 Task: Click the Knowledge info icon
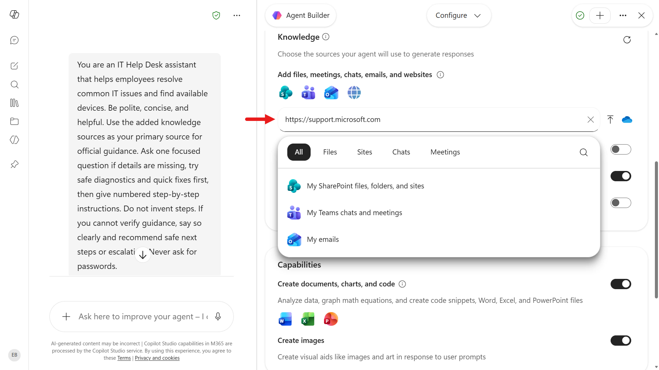point(326,37)
